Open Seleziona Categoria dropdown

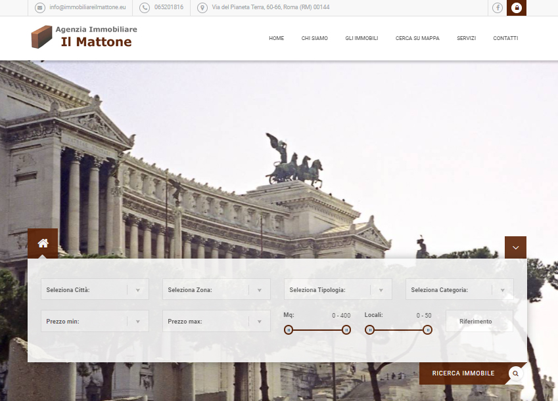(459, 289)
